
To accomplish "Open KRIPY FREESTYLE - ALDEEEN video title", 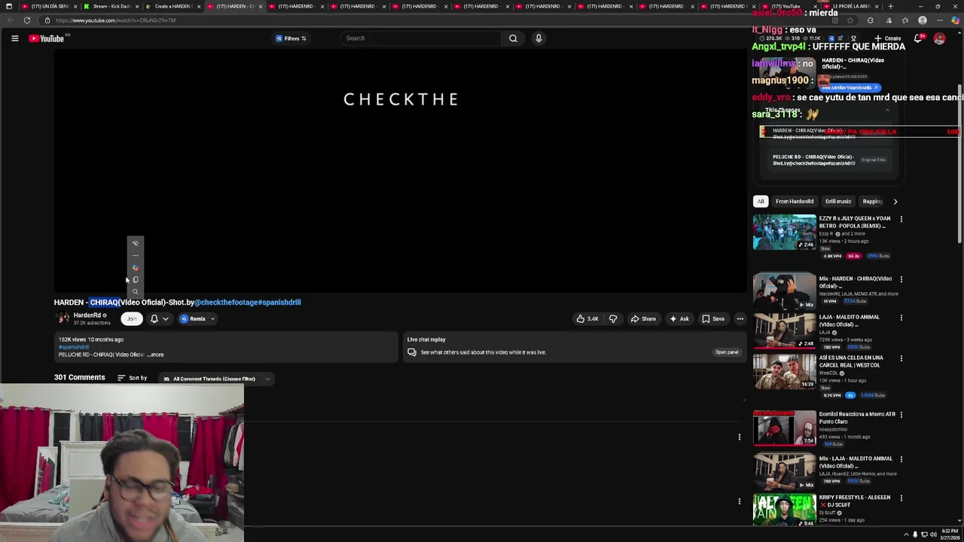I will point(855,501).
